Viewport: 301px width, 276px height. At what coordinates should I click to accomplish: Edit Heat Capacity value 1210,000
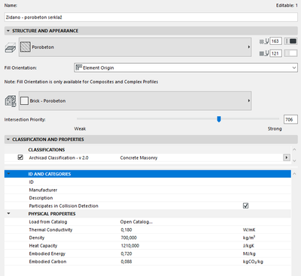[x=130, y=246]
